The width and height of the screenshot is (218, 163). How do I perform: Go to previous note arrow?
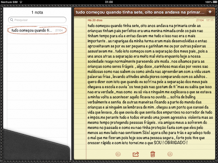[118, 154]
